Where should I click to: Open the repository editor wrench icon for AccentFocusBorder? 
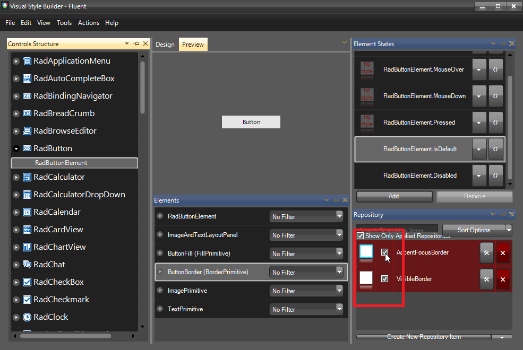pos(486,253)
